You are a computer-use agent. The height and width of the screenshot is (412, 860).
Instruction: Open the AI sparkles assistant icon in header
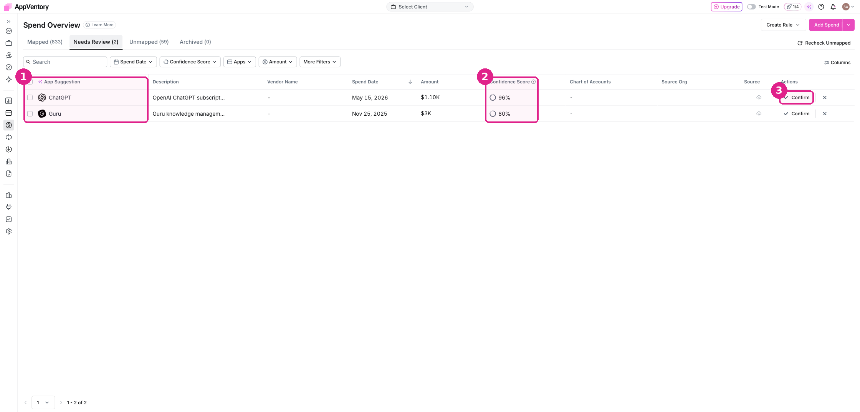tap(809, 7)
